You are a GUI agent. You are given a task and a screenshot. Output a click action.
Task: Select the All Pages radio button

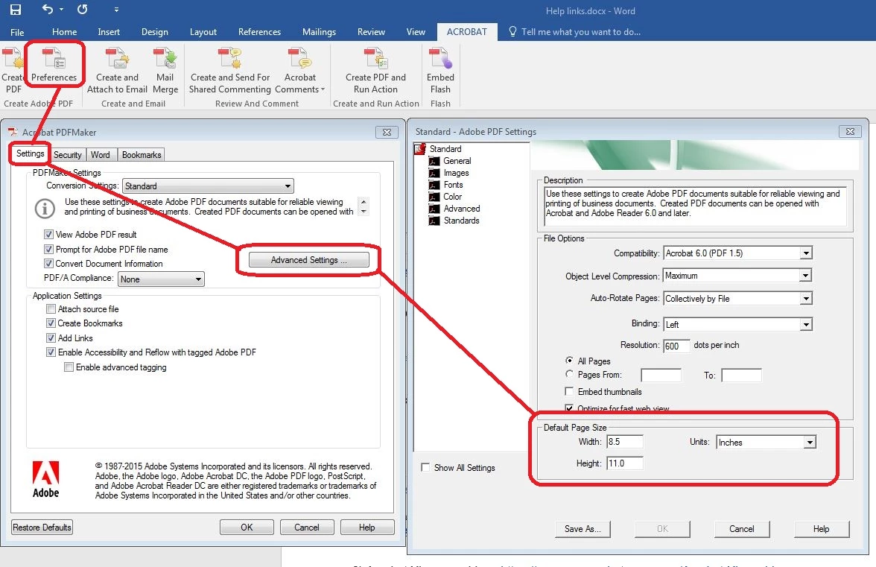(569, 361)
